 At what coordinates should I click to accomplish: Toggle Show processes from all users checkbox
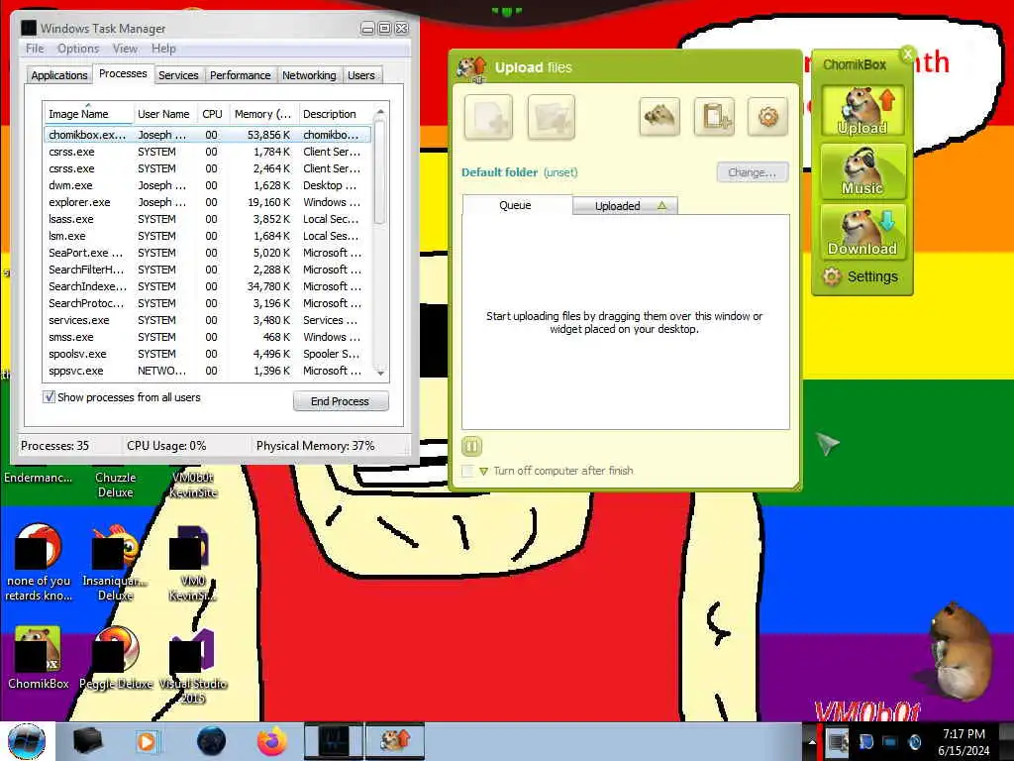point(49,397)
